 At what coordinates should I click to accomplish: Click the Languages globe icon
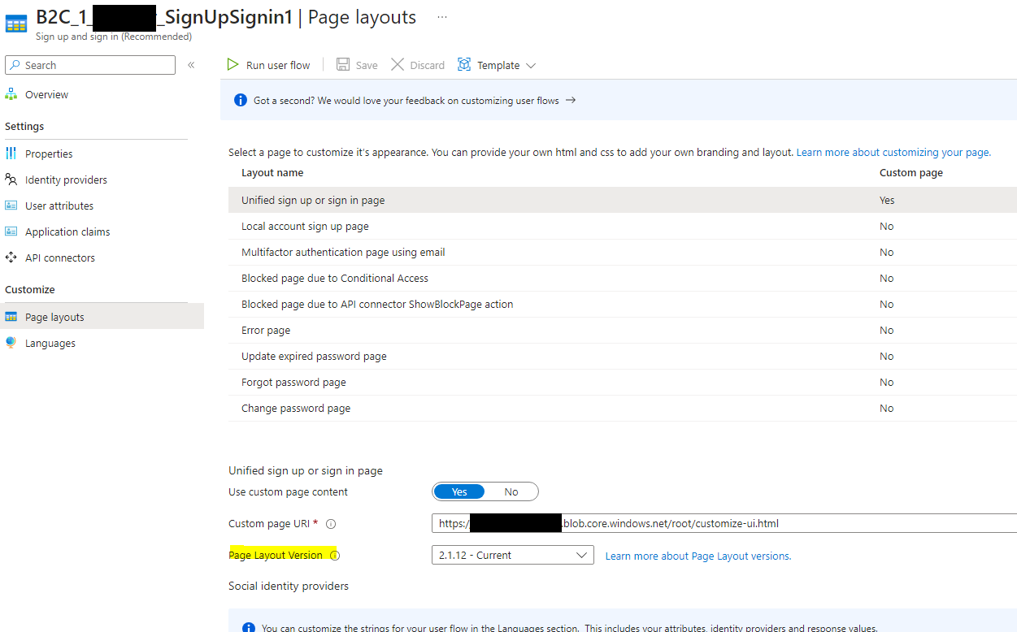point(11,343)
